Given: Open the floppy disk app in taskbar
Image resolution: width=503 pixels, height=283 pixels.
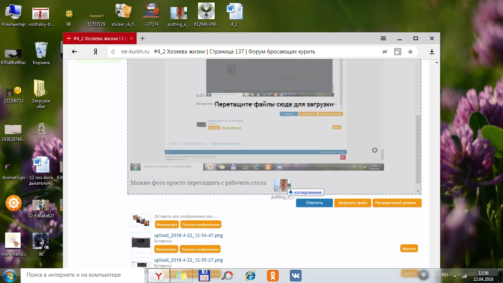Looking at the screenshot, I should 204,275.
